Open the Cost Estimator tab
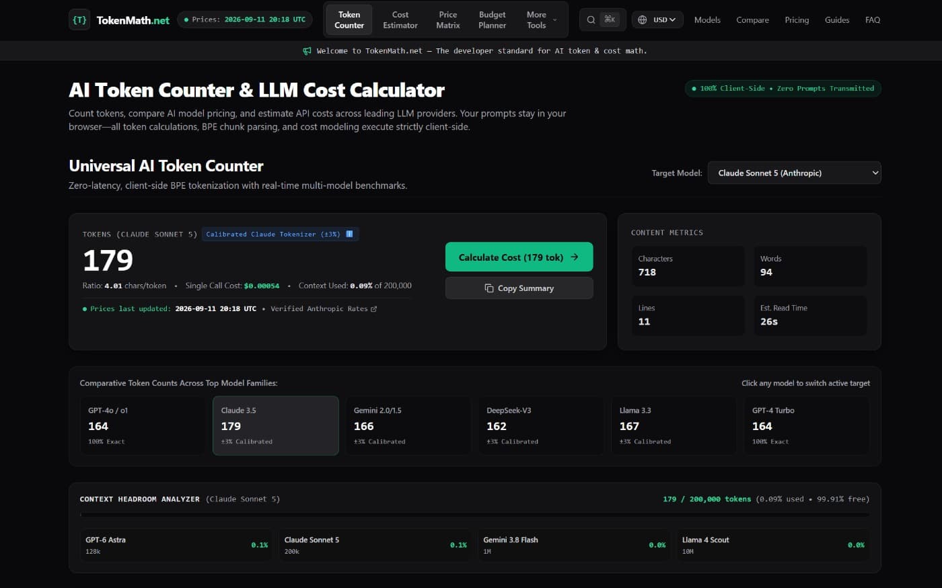This screenshot has width=942, height=588. click(400, 19)
